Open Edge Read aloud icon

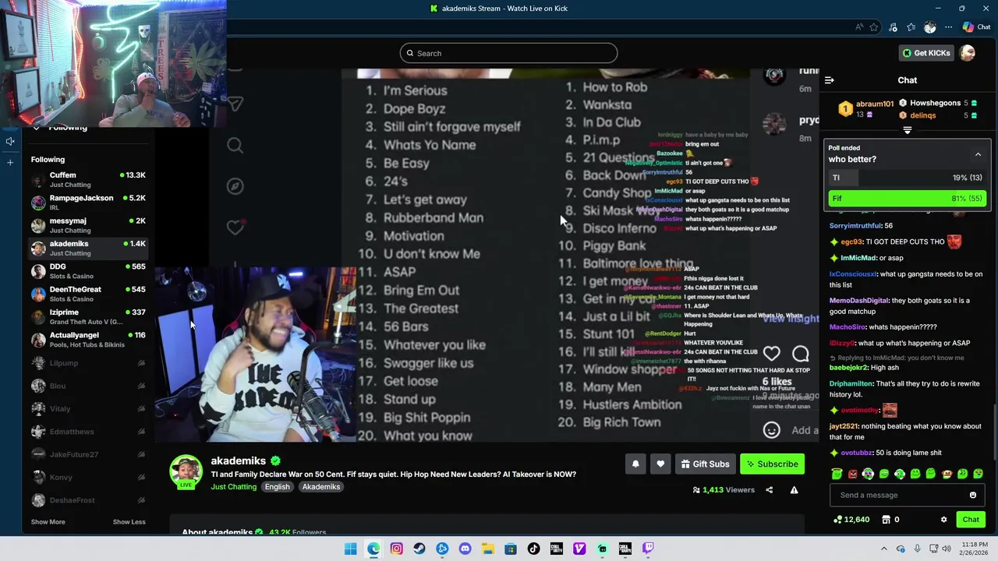click(859, 27)
